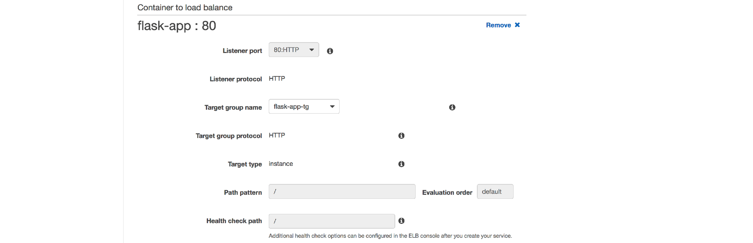Open the Listener port 80:HTTP dropdown
Screen dimensions: 753x243
pos(294,50)
